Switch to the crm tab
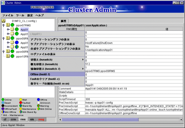 pos(13,119)
